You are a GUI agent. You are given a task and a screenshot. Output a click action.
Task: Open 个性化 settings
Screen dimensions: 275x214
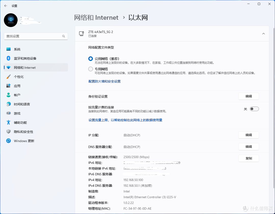(x=36, y=77)
